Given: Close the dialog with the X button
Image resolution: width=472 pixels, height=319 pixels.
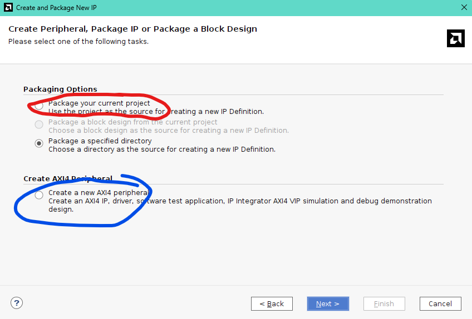Looking at the screenshot, I should pos(464,8).
